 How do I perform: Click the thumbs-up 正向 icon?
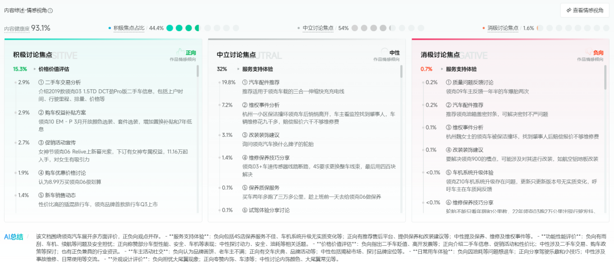point(180,52)
